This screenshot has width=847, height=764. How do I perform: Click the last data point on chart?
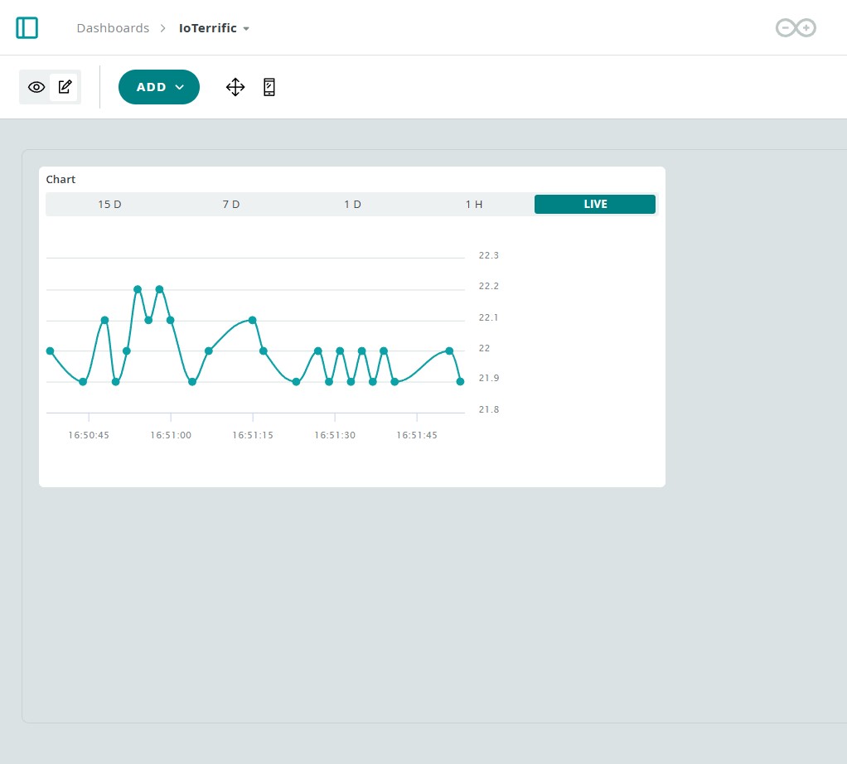(460, 382)
